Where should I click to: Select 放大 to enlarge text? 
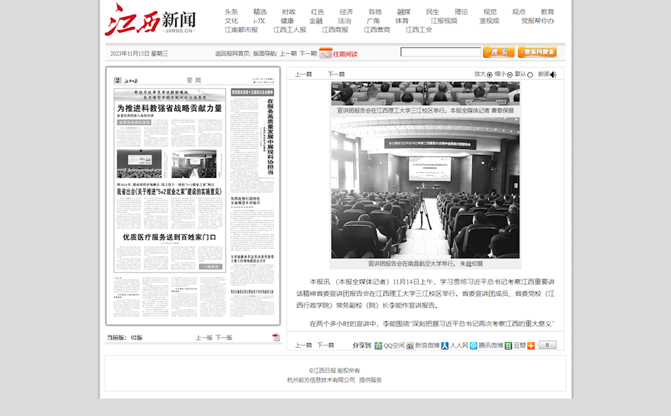[x=489, y=74]
